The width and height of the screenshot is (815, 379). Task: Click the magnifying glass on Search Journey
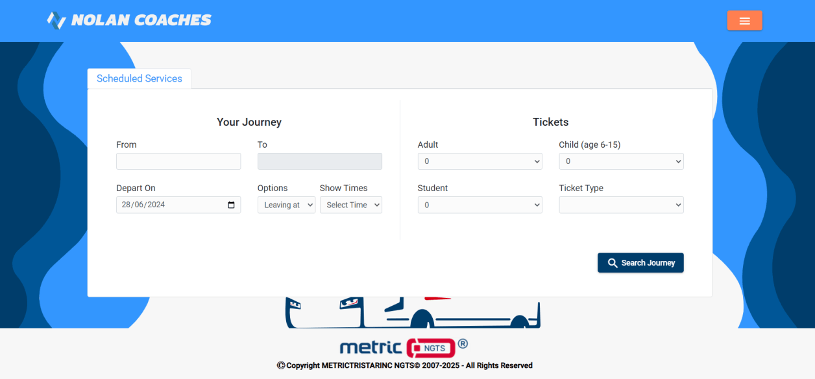pos(613,262)
